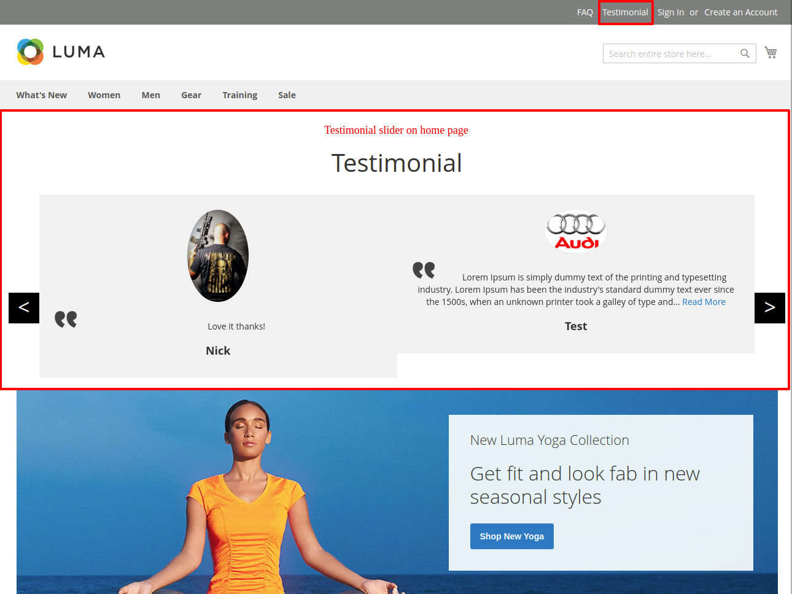Open the Men category menu
Image resolution: width=792 pixels, height=594 pixels.
point(150,95)
